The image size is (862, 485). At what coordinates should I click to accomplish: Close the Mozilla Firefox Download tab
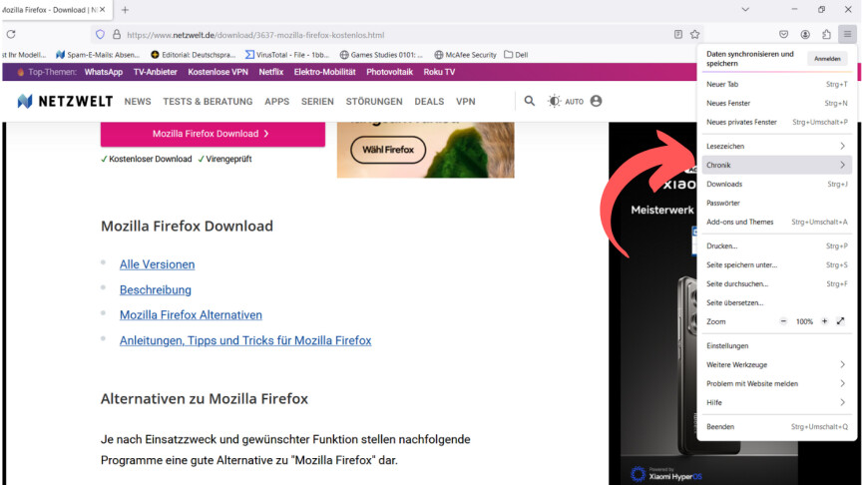[x=102, y=9]
